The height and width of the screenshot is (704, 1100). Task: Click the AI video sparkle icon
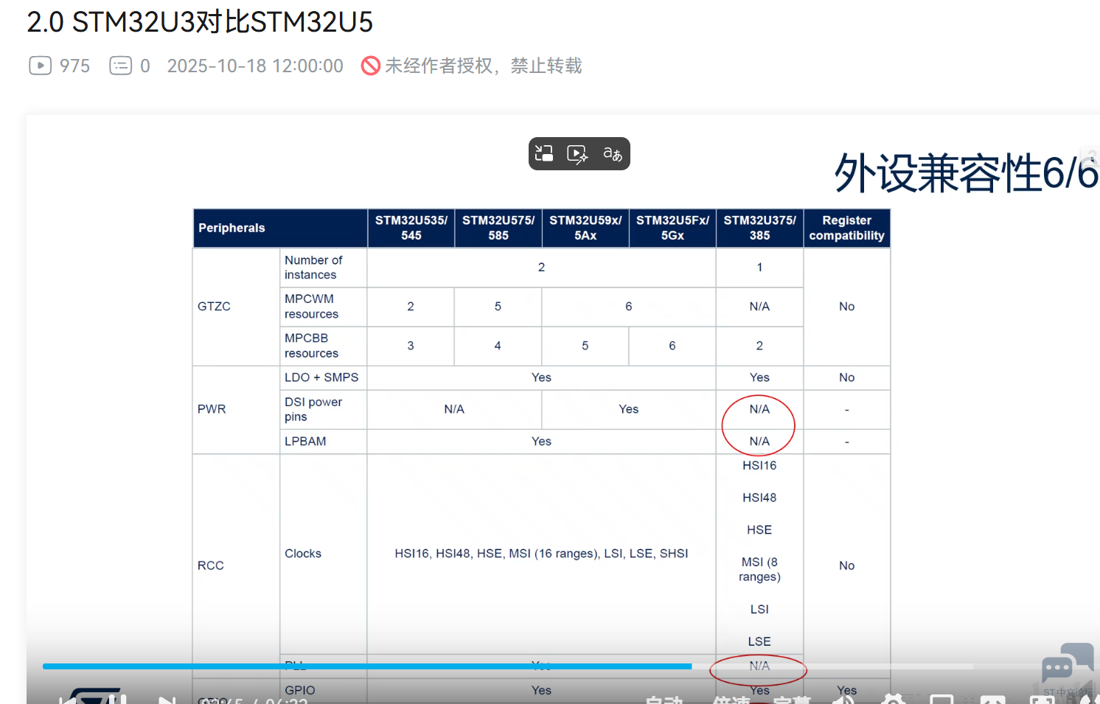(577, 153)
